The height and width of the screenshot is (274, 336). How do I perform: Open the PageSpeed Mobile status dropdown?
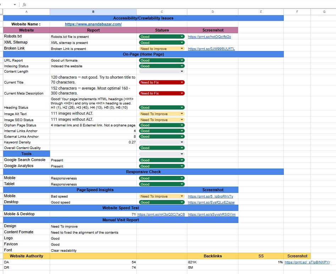162,196
